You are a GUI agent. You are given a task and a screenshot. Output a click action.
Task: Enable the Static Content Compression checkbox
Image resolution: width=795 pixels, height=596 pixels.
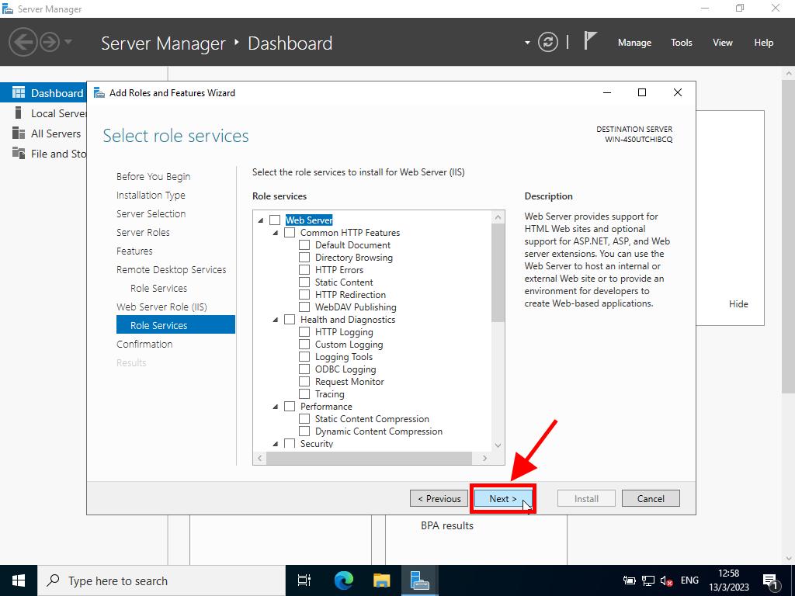click(x=304, y=418)
